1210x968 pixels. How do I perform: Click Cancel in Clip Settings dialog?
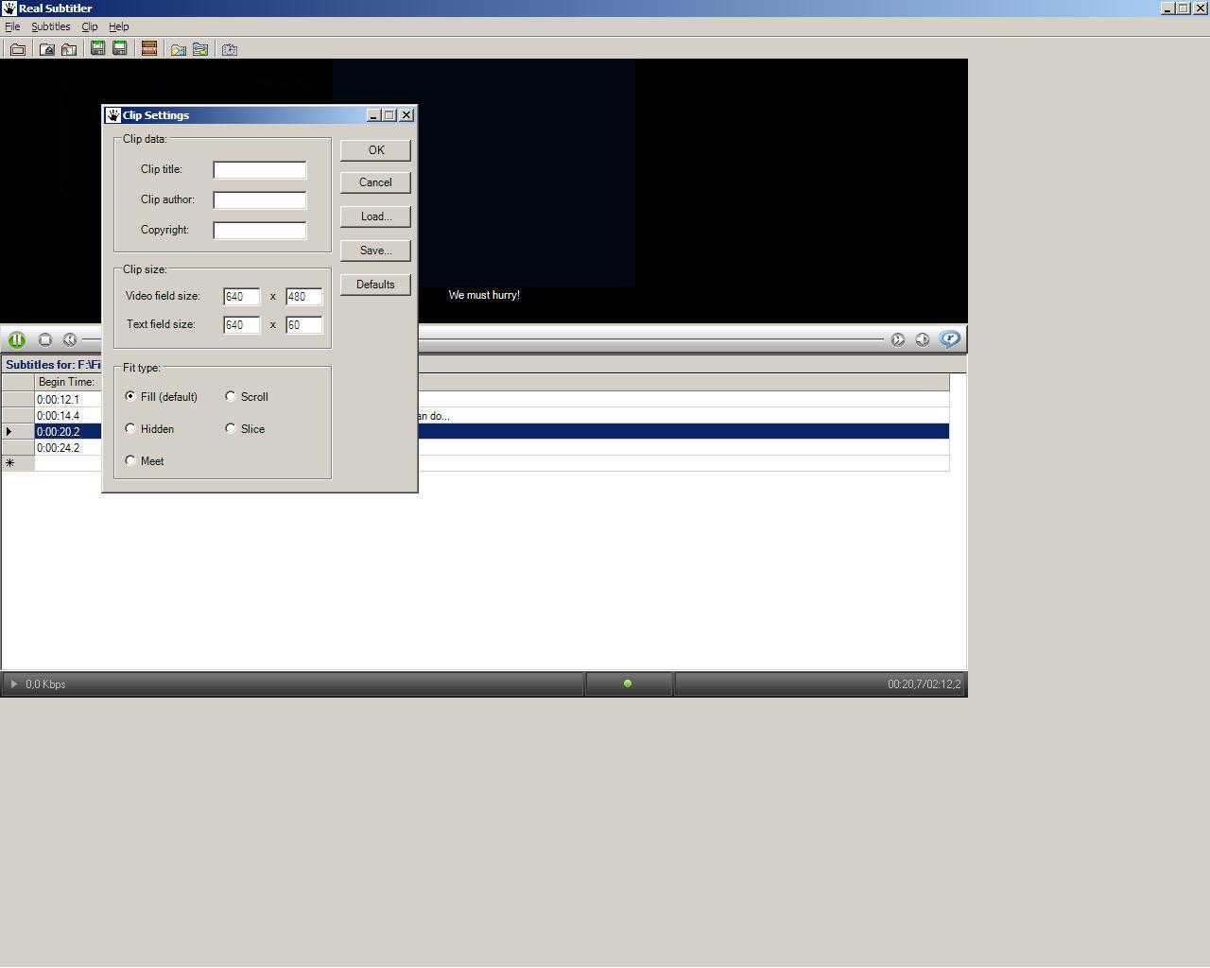[375, 182]
